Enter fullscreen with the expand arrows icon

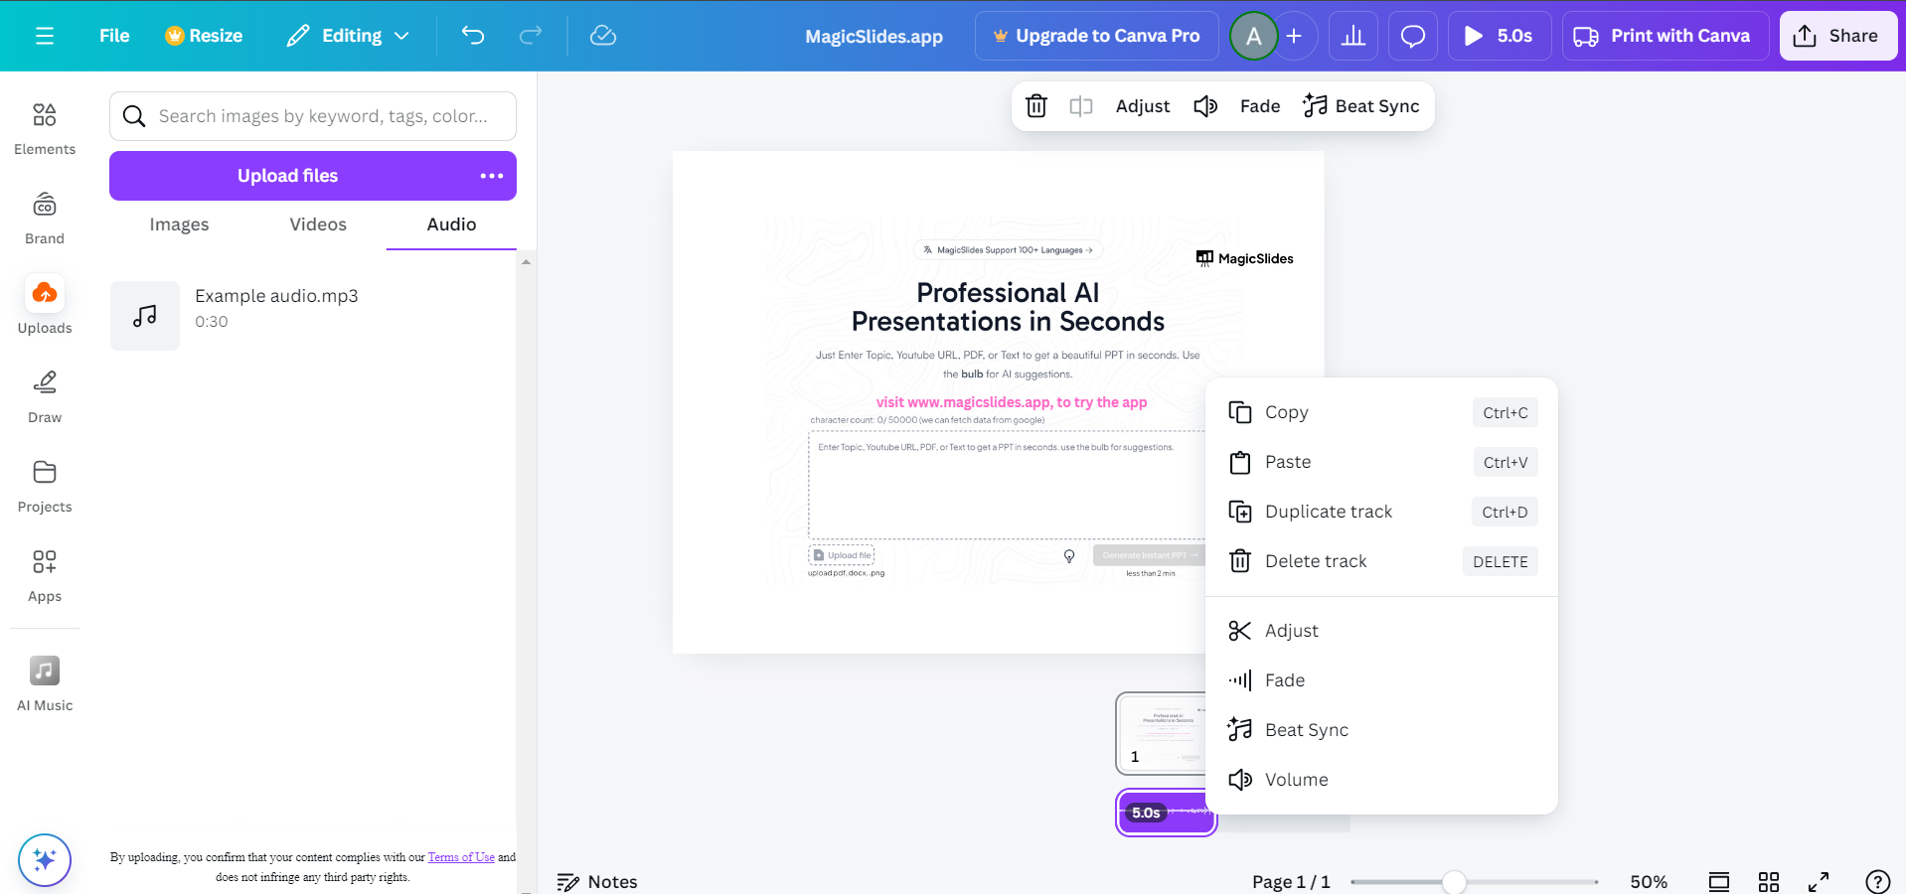[1819, 882]
